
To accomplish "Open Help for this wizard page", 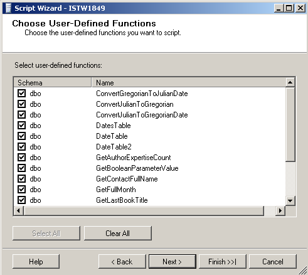I will tap(36, 262).
